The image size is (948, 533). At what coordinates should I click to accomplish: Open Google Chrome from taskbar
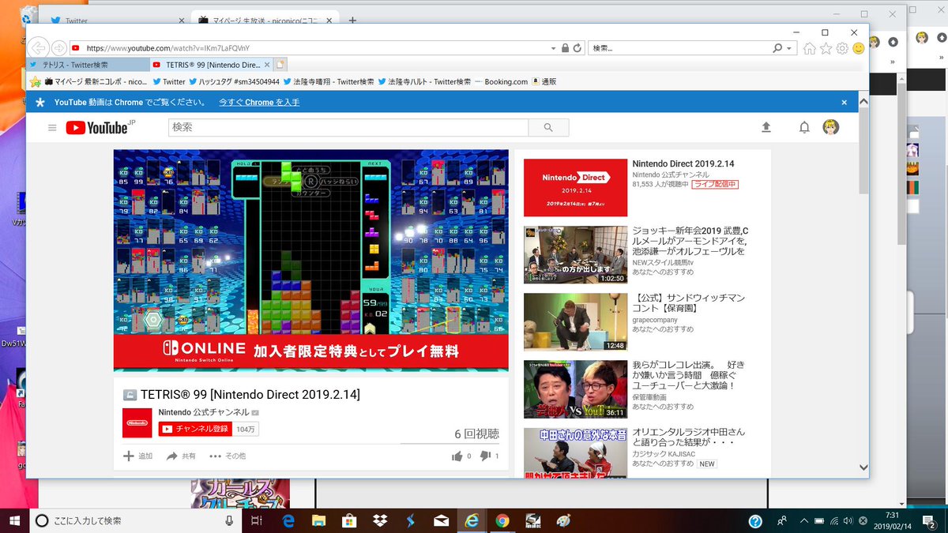click(x=502, y=520)
